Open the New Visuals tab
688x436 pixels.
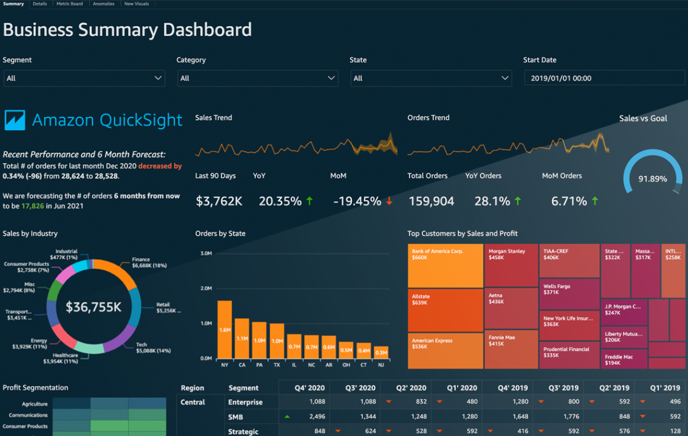[136, 4]
